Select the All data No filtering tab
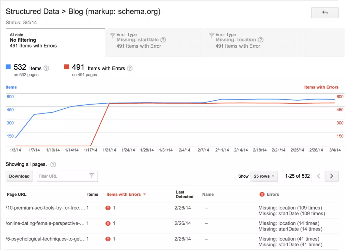 click(56, 43)
